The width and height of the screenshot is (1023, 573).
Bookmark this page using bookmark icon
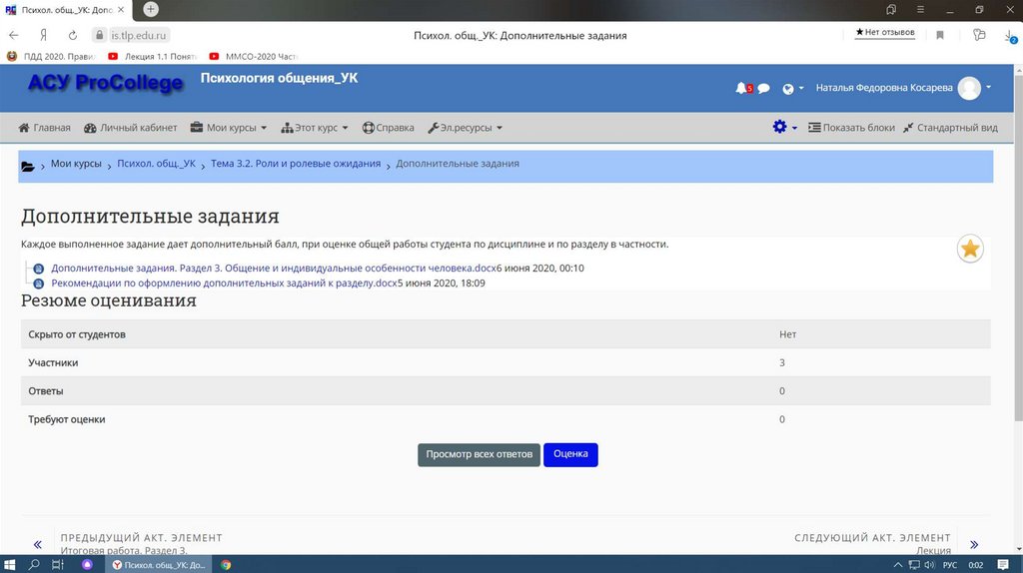940,35
